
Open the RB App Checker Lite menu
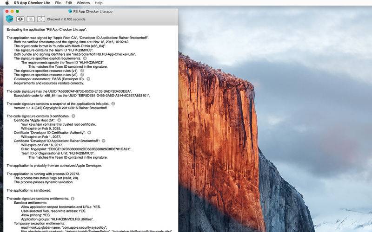click(32, 3)
